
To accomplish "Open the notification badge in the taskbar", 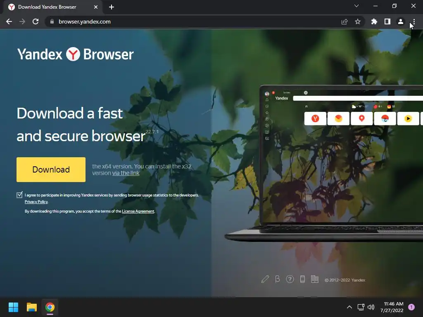I will pos(411,307).
